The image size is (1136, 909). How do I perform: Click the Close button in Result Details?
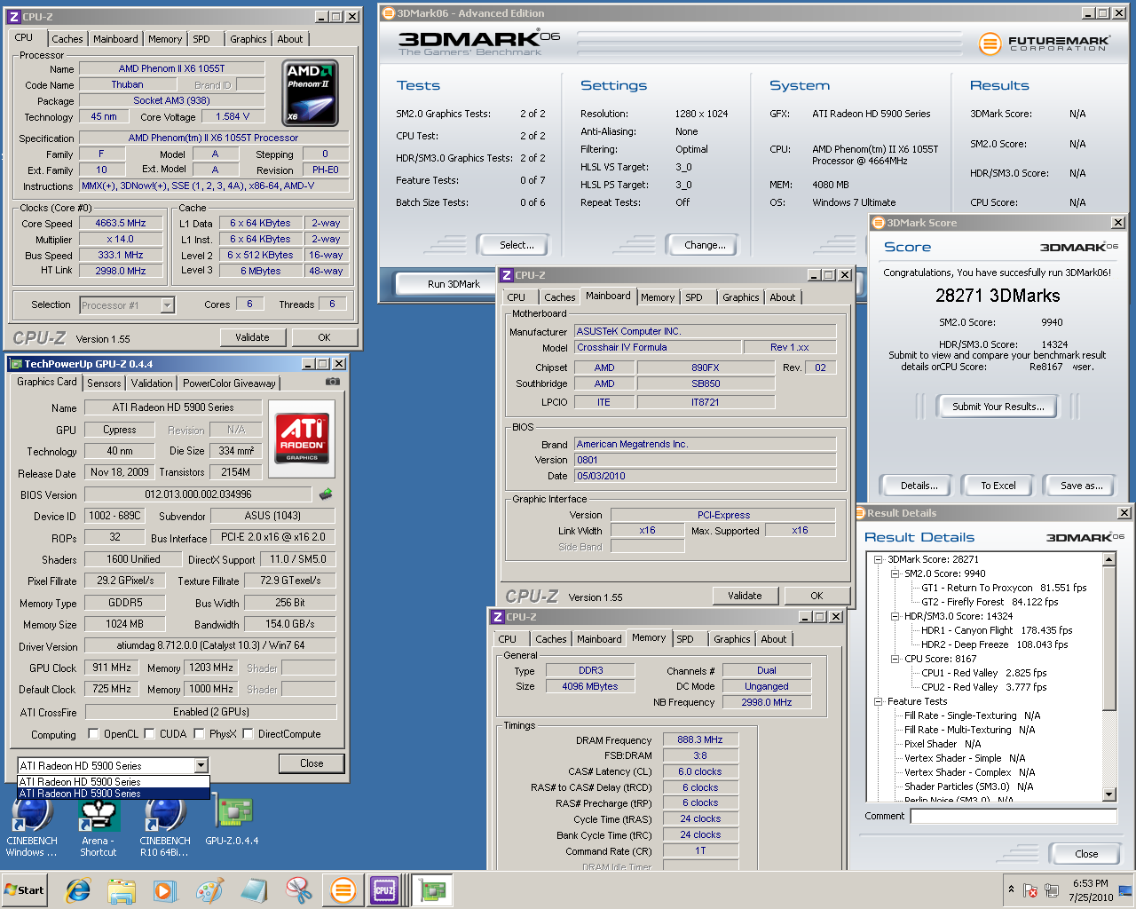tap(1086, 854)
